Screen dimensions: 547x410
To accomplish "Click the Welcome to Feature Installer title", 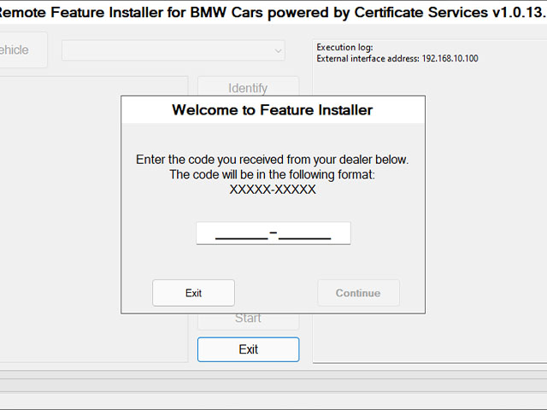I will [273, 110].
